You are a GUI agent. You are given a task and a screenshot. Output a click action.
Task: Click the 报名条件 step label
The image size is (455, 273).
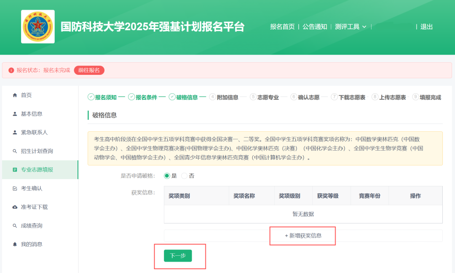tap(147, 97)
